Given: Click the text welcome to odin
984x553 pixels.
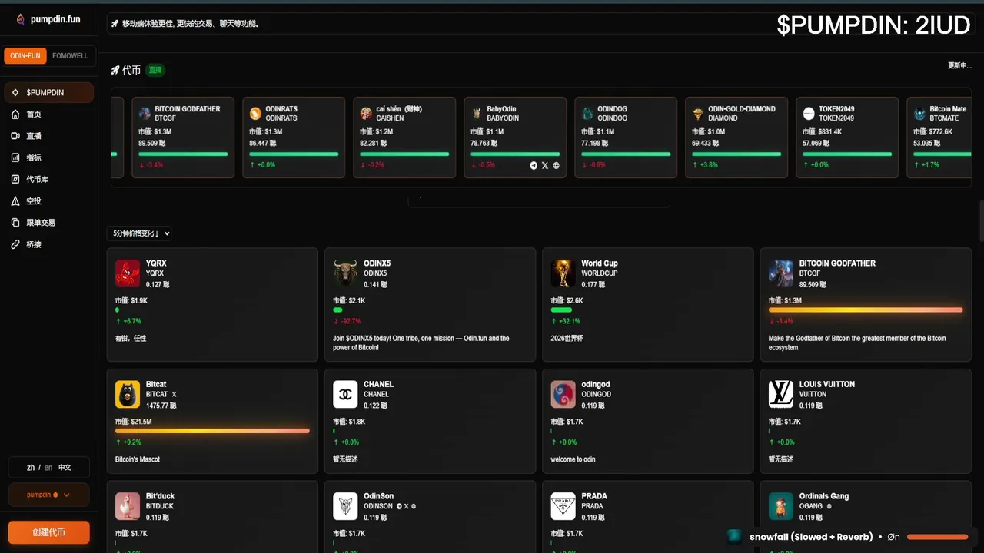Looking at the screenshot, I should coord(573,459).
